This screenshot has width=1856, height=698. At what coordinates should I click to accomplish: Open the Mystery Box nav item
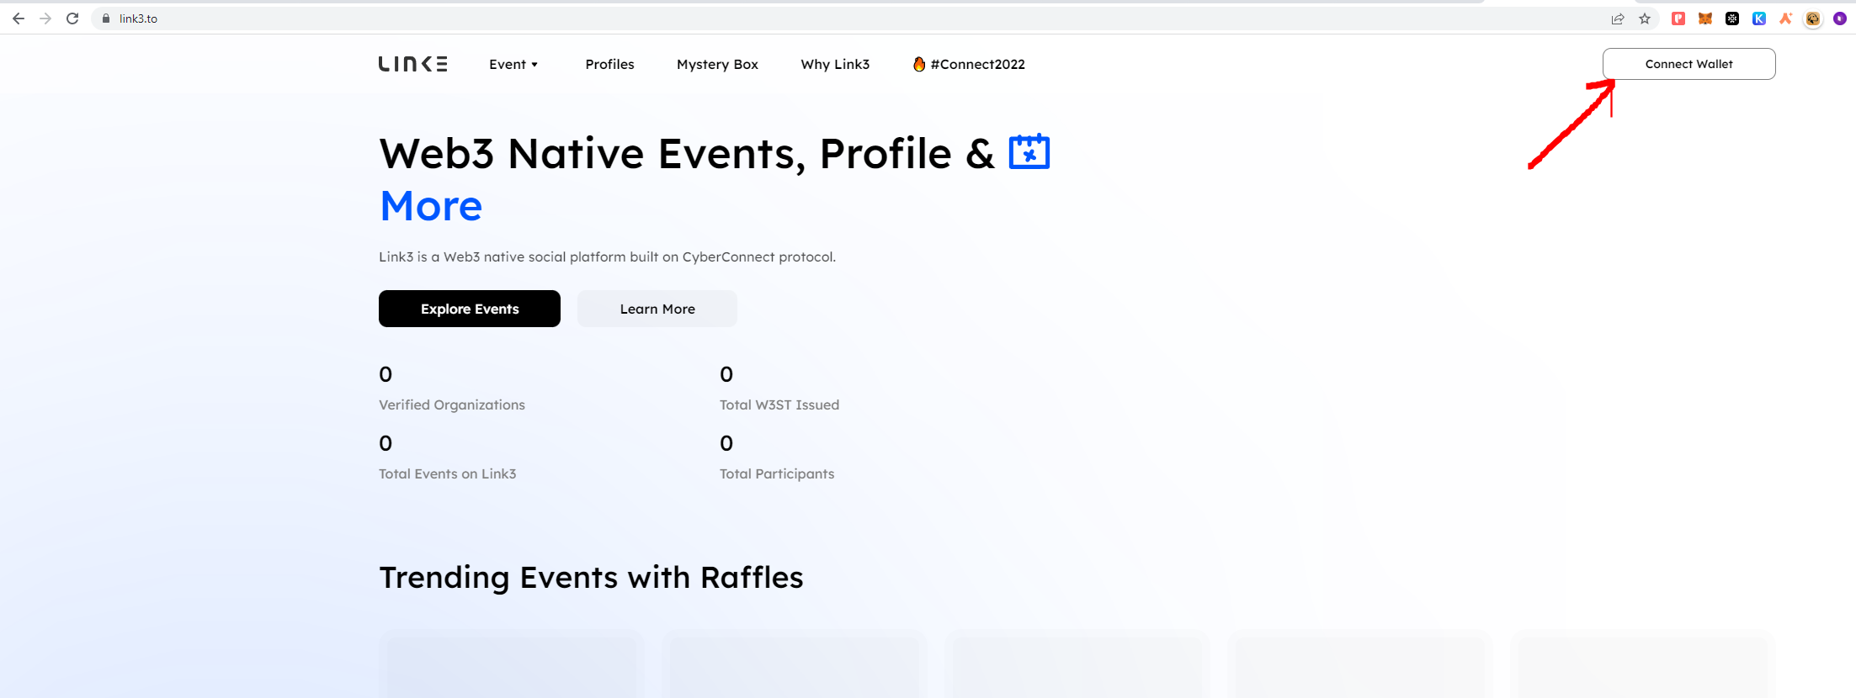[x=717, y=64]
